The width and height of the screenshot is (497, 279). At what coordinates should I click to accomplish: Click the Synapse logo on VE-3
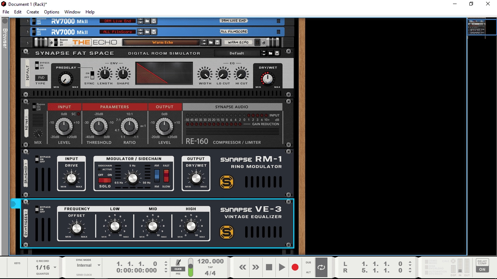tap(227, 232)
